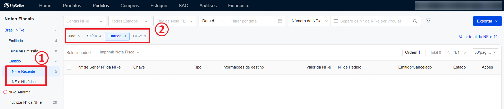Click the search magnifier icon
This screenshot has height=109, width=504.
[415, 21]
